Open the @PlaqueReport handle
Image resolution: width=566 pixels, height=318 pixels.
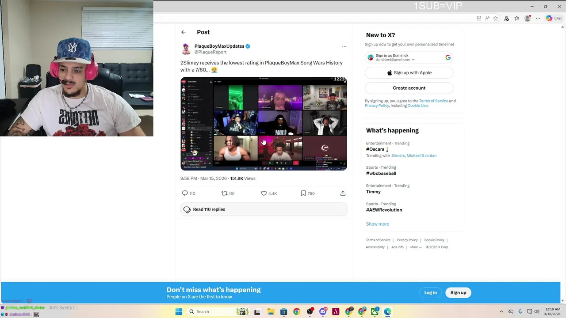210,52
